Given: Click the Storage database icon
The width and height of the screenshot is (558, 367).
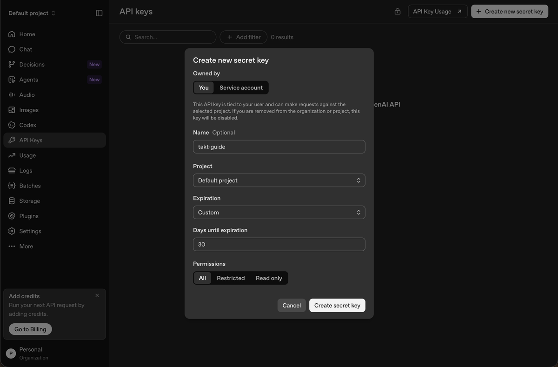Looking at the screenshot, I should [x=12, y=201].
